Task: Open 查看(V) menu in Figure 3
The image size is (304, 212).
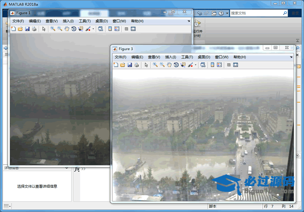Action: click(x=154, y=57)
